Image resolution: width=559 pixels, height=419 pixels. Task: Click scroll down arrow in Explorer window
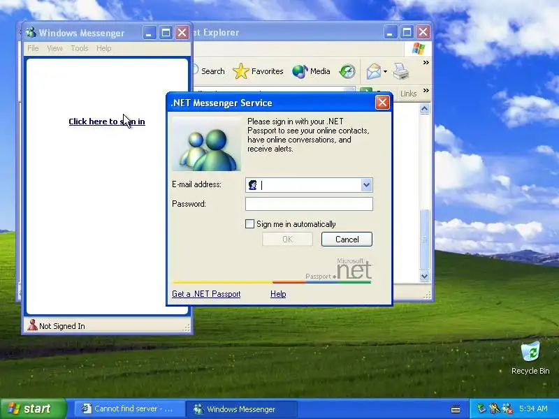point(424,276)
